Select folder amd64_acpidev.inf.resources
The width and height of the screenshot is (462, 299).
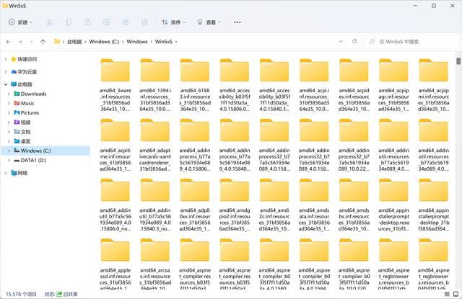(x=354, y=85)
